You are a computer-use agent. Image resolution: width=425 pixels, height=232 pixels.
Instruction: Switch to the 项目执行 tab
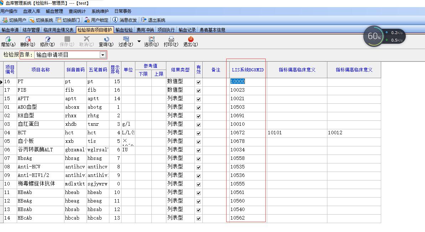point(166,30)
